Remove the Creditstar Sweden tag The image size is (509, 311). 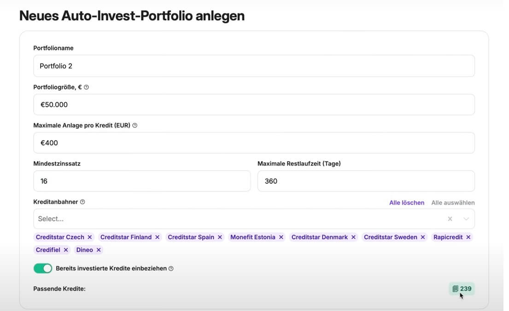coord(423,237)
